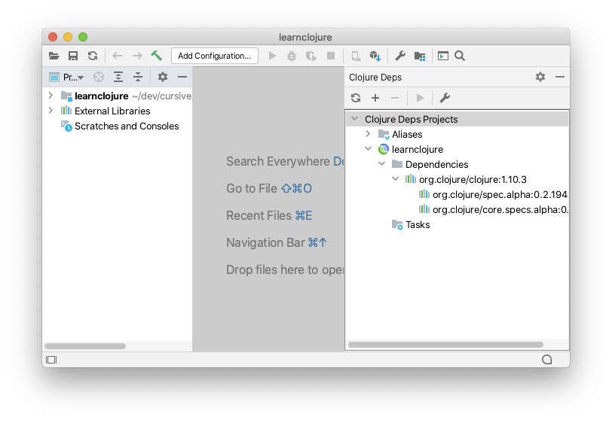
Task: Click the Run play icon in main toolbar
Action: coord(272,56)
